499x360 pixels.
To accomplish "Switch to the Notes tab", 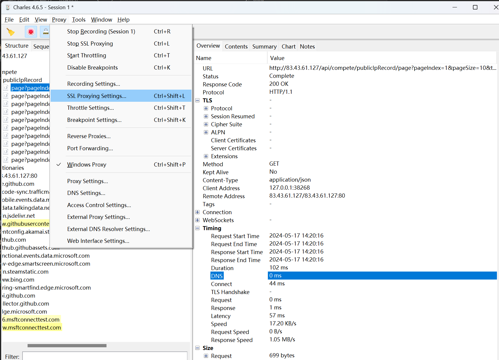I will [307, 46].
